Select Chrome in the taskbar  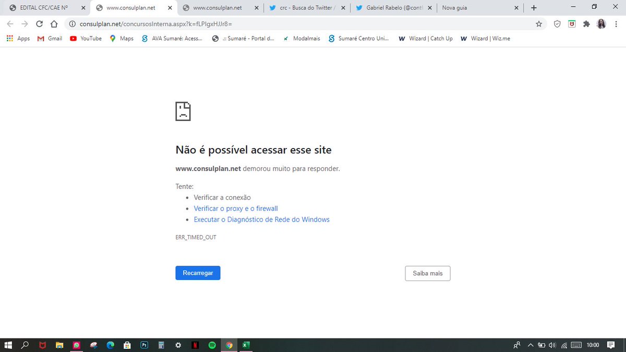(x=229, y=345)
